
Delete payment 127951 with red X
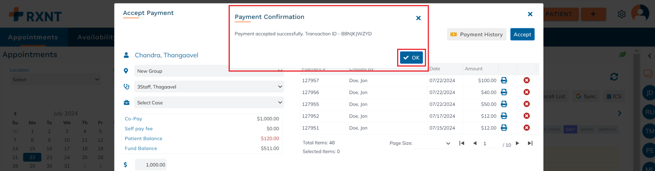[526, 128]
